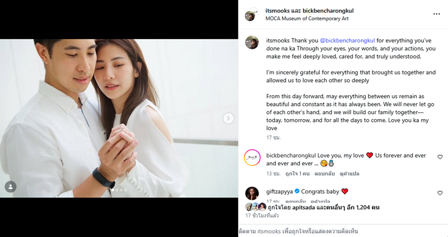
Task: Open bickbencharongkul's profile picture in comments
Action: point(252,158)
